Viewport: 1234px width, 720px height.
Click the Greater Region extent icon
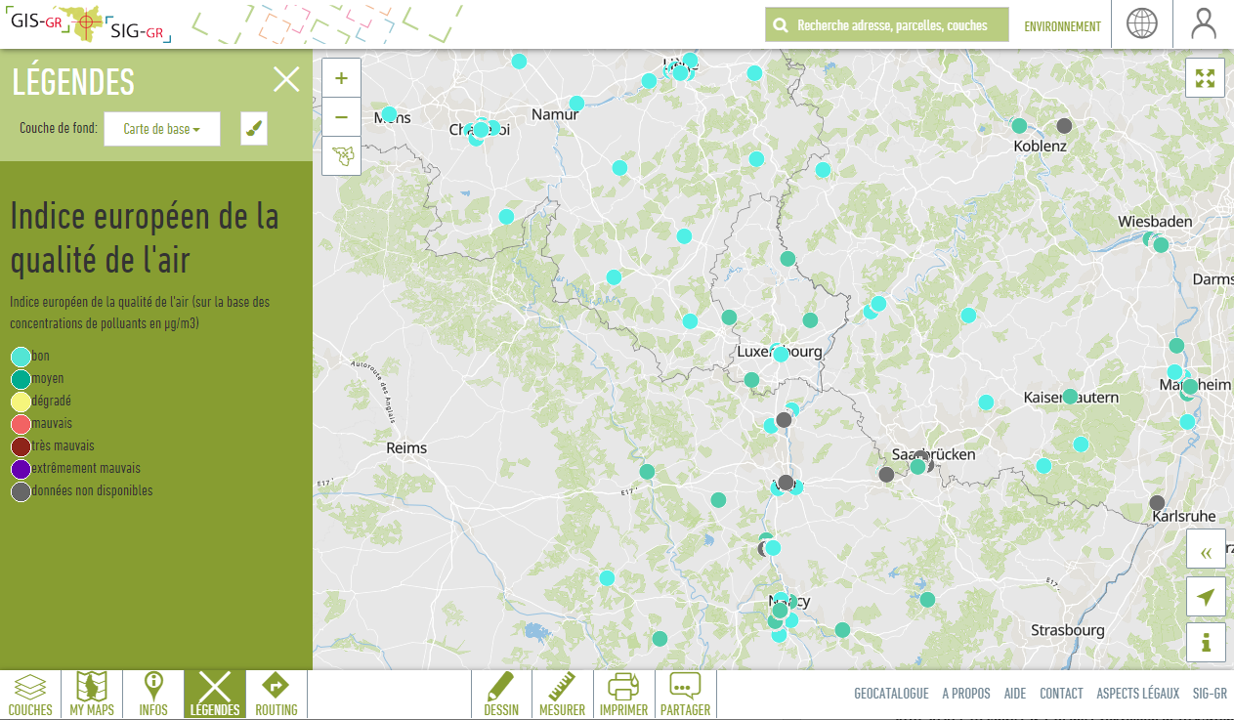[x=341, y=156]
